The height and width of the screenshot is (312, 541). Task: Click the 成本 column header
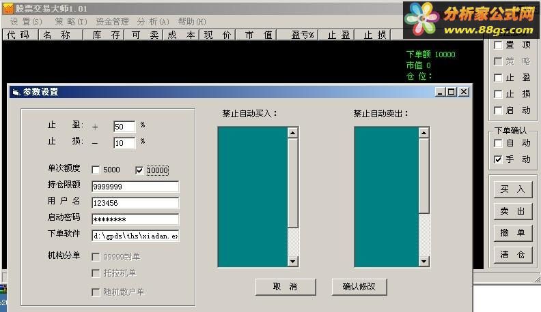point(180,35)
